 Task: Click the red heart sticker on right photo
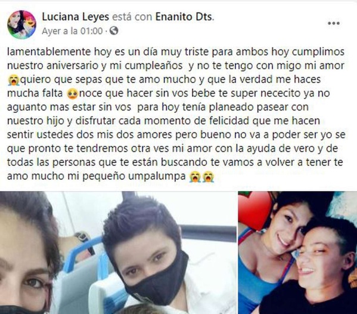pos(256,210)
